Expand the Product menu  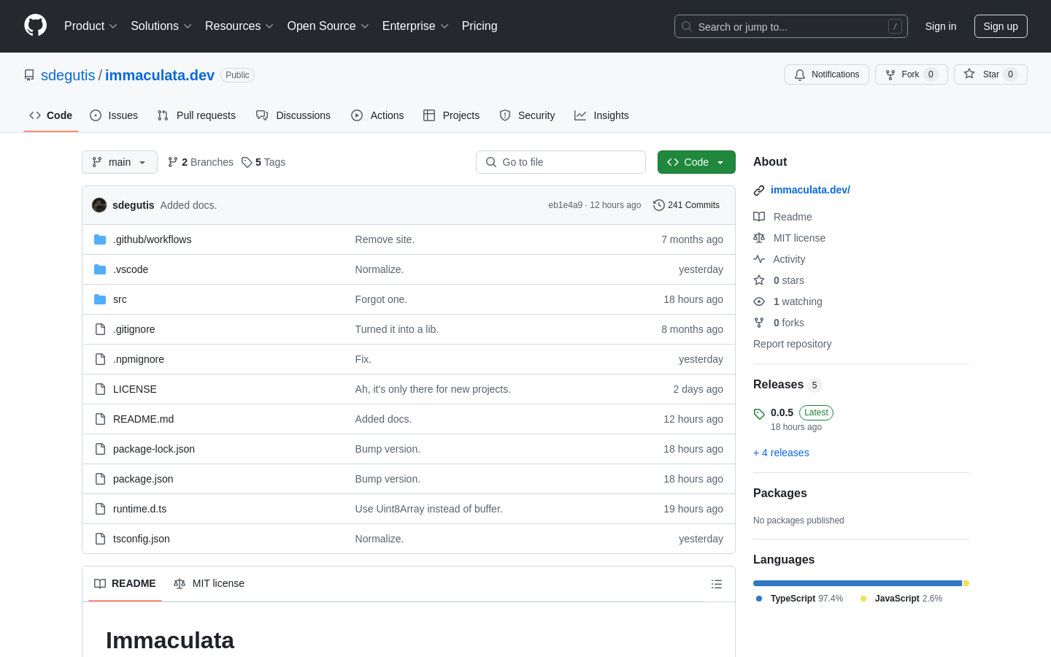point(91,26)
